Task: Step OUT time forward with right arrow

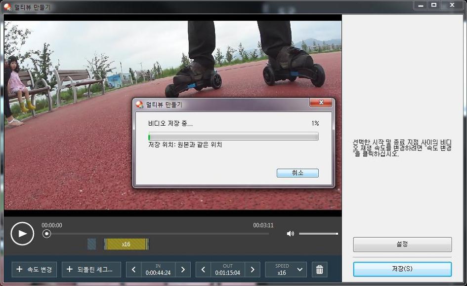Action: click(253, 270)
